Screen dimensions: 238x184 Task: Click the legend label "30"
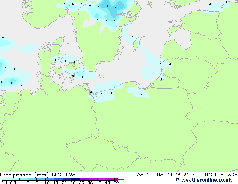click(x=81, y=182)
